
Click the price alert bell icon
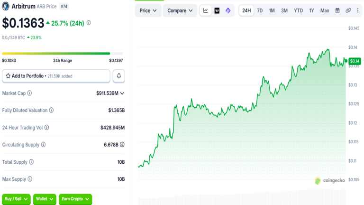click(119, 76)
